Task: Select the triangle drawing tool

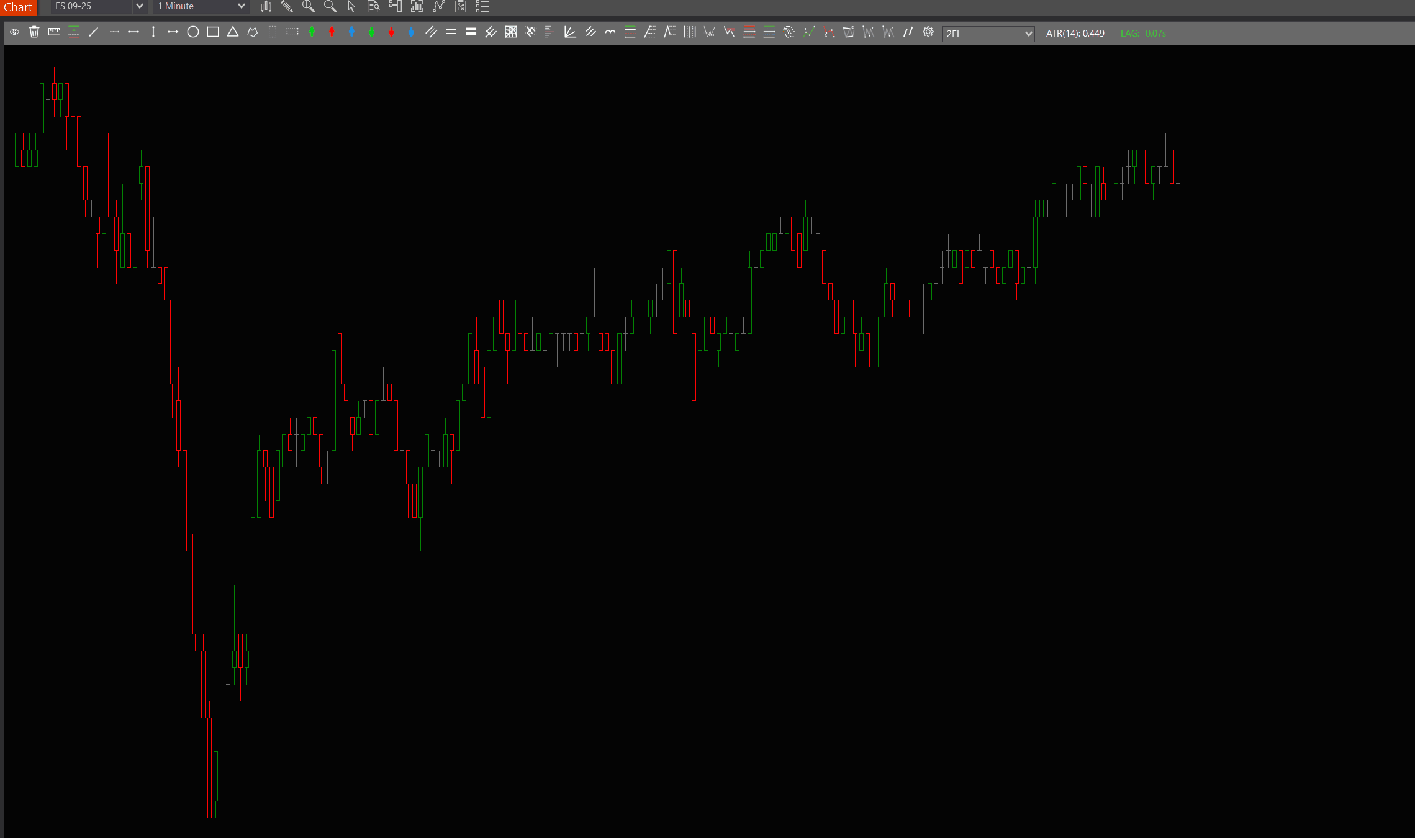Action: [233, 32]
